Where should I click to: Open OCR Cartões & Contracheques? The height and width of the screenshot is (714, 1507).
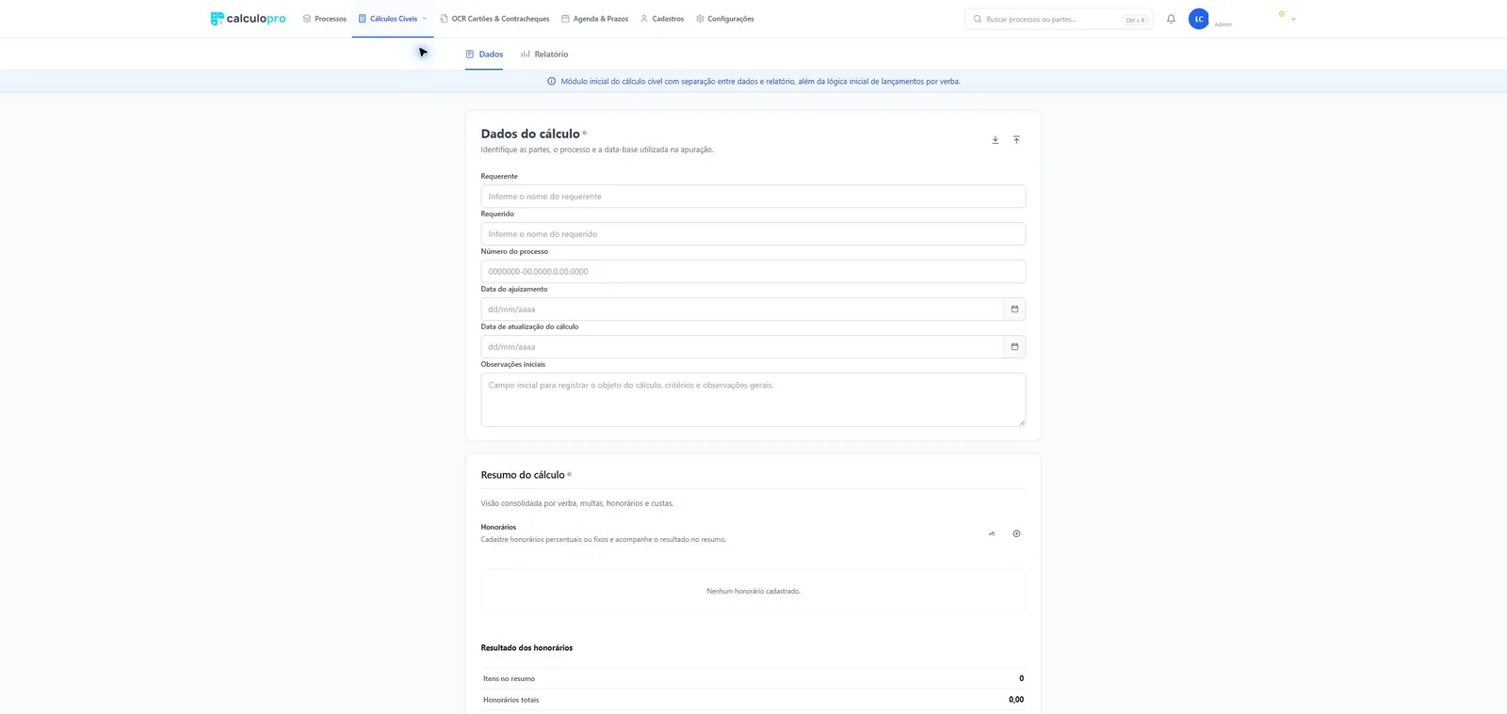494,19
